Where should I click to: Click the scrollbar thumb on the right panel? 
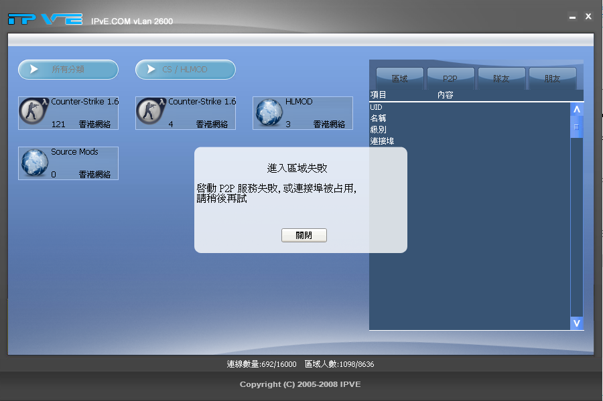pos(577,127)
